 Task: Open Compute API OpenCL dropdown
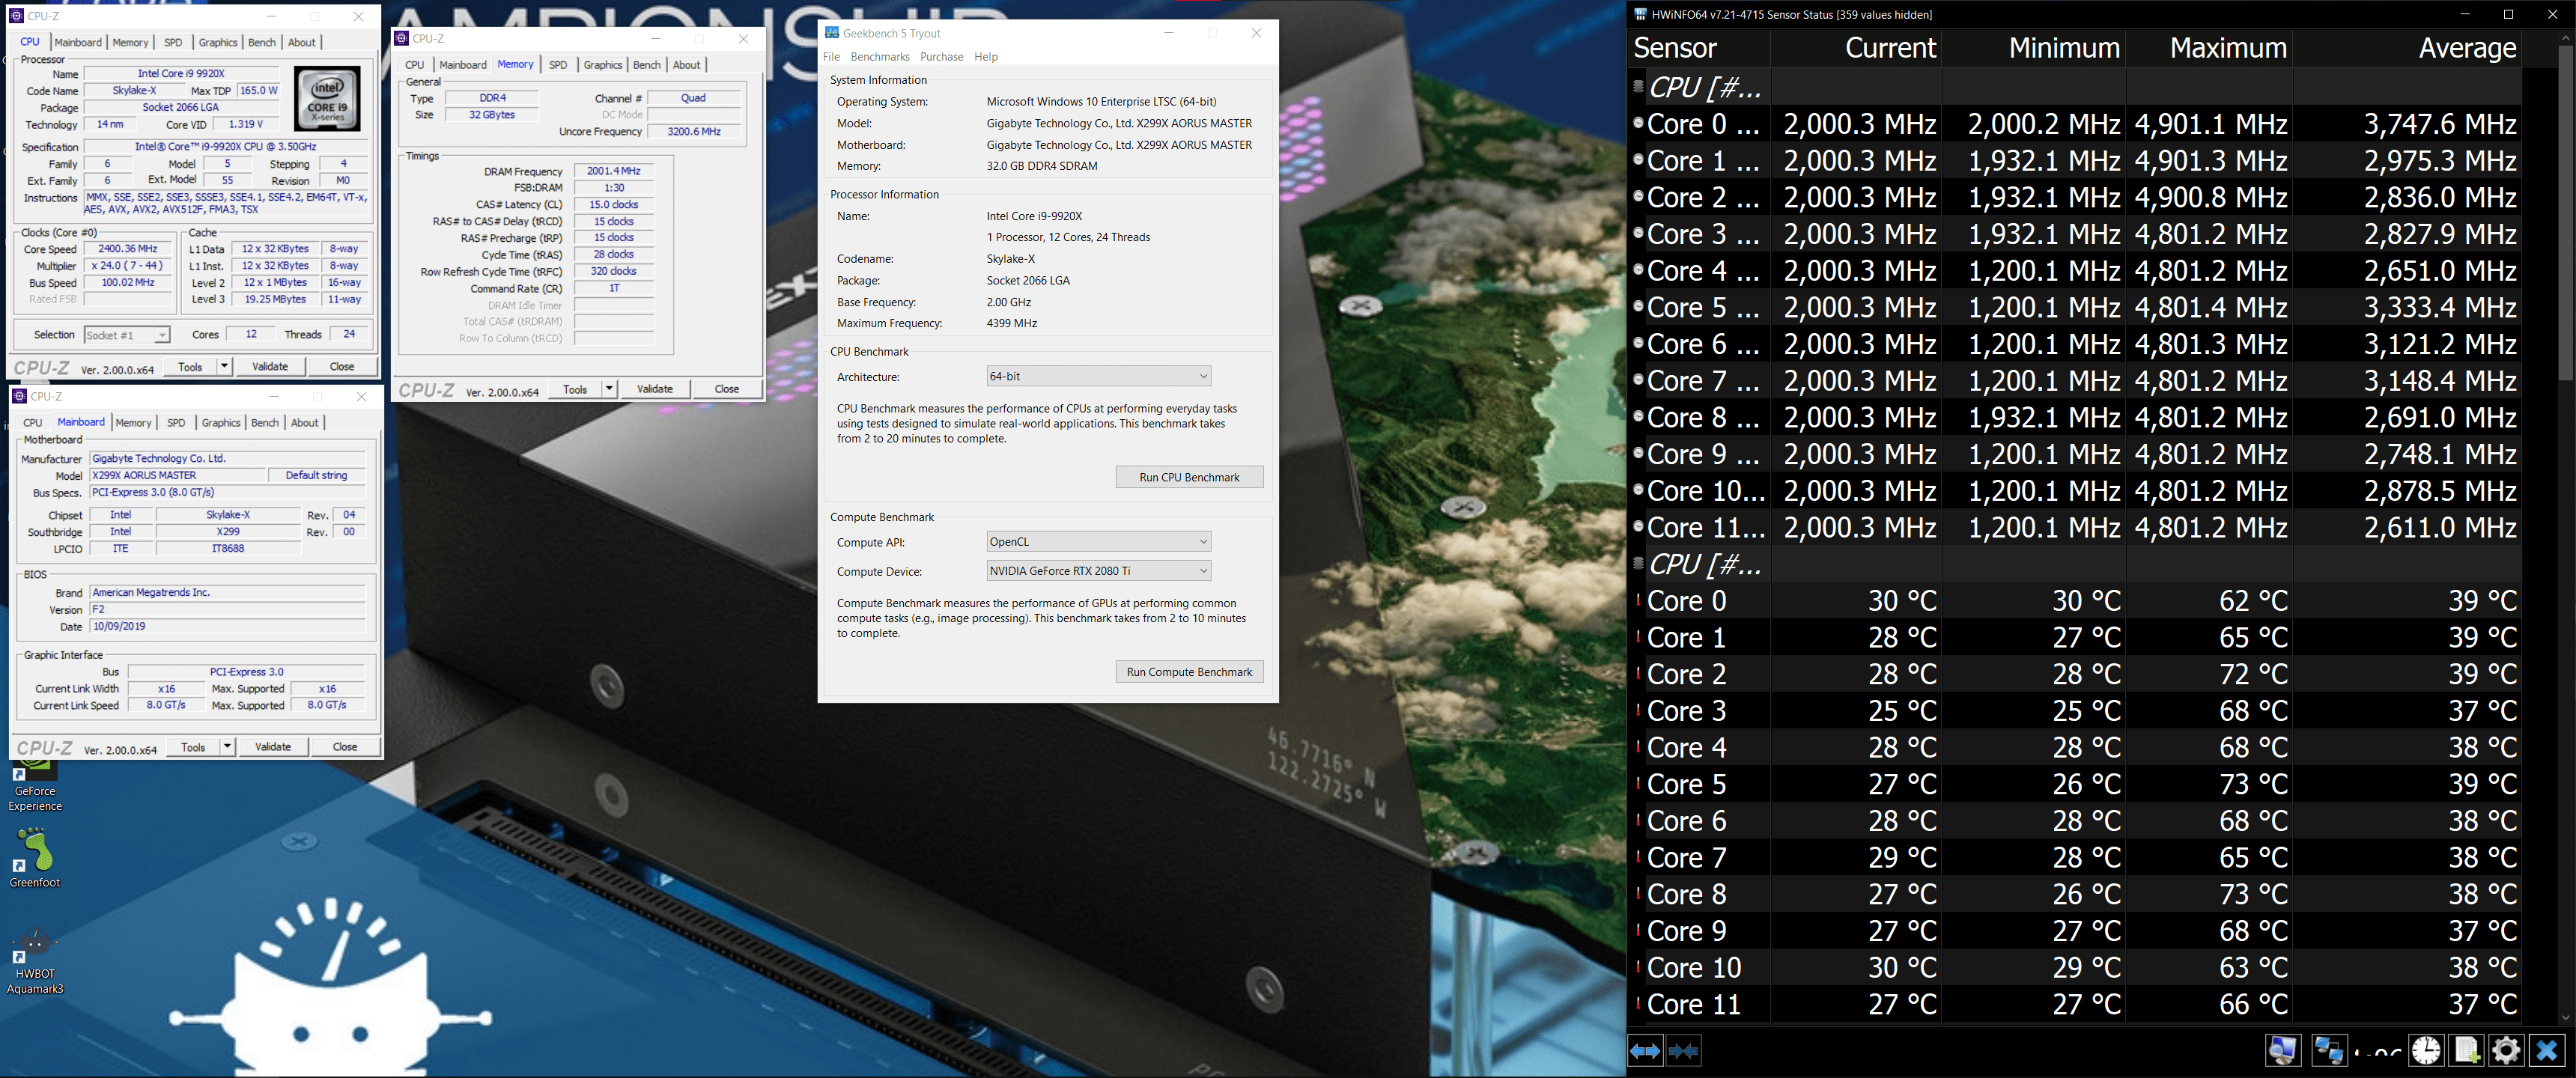click(1098, 541)
